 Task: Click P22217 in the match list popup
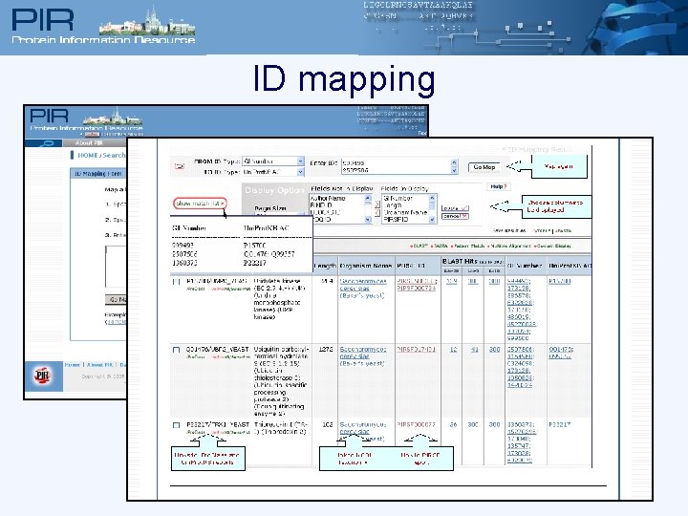[x=254, y=263]
